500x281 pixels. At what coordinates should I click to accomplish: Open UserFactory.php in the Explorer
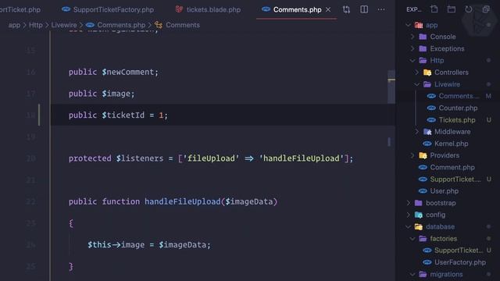(x=460, y=262)
